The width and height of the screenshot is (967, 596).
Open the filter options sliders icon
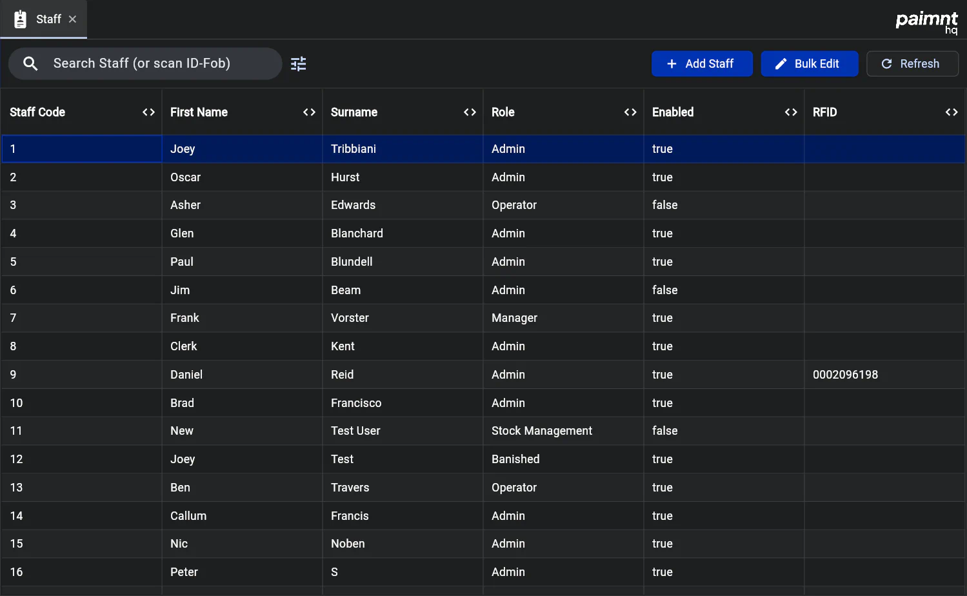click(x=298, y=63)
